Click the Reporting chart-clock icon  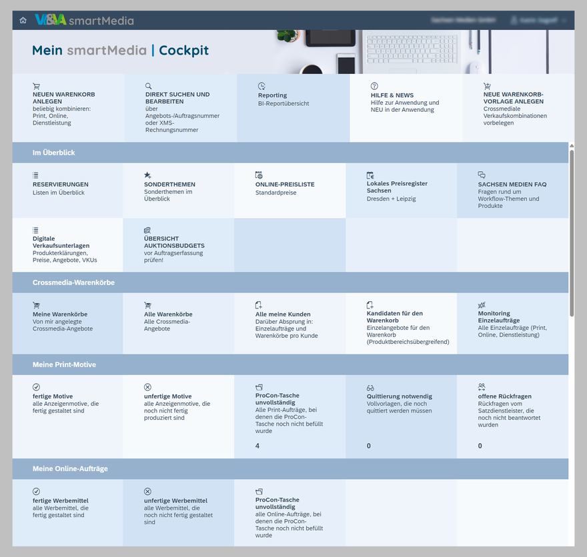tap(261, 86)
